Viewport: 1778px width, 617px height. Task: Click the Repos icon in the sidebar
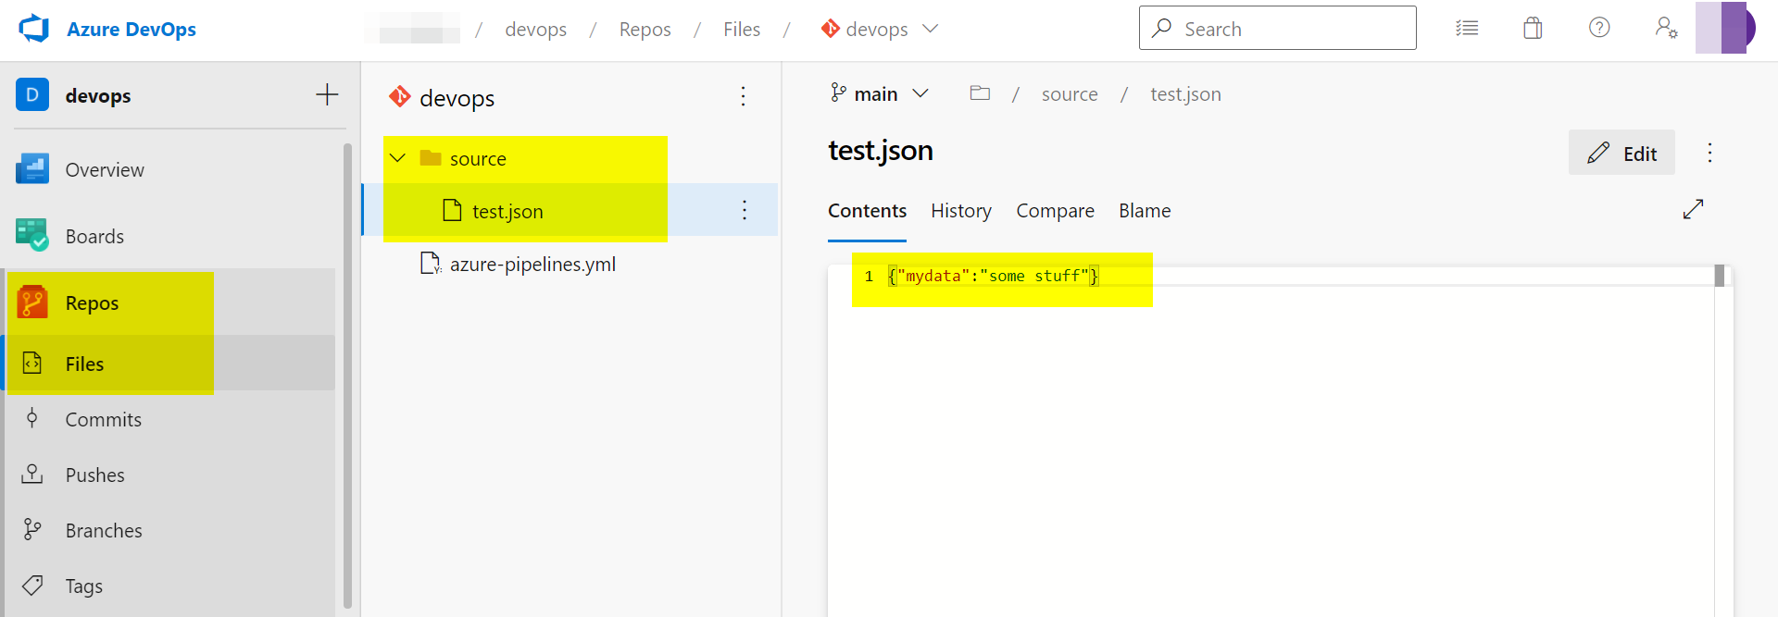(32, 302)
